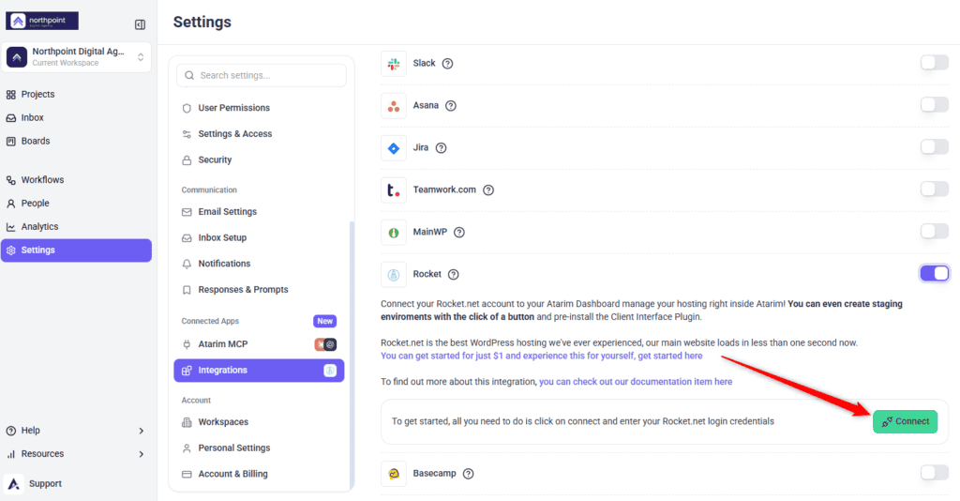Screen dimensions: 960x501
Task: Open Support at sidebar bottom
Action: 45,484
